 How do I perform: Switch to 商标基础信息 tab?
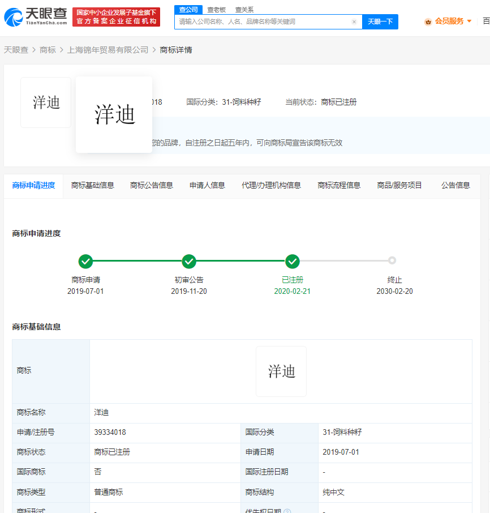tap(92, 186)
